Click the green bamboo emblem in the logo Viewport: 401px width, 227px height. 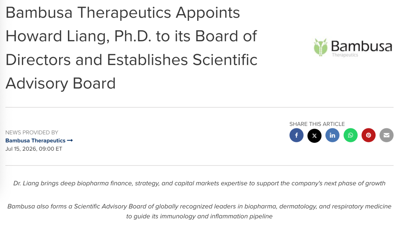tap(320, 47)
